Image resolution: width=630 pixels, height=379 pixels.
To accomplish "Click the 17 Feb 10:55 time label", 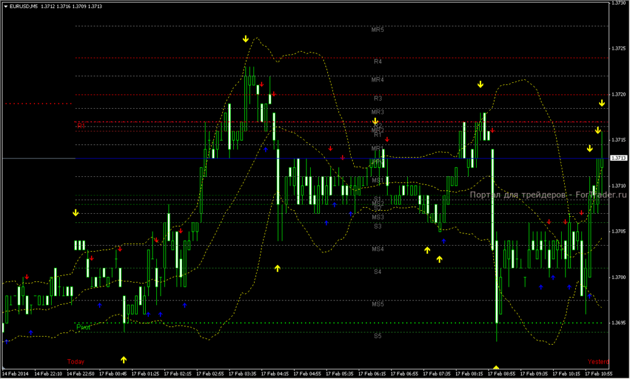I will point(599,374).
